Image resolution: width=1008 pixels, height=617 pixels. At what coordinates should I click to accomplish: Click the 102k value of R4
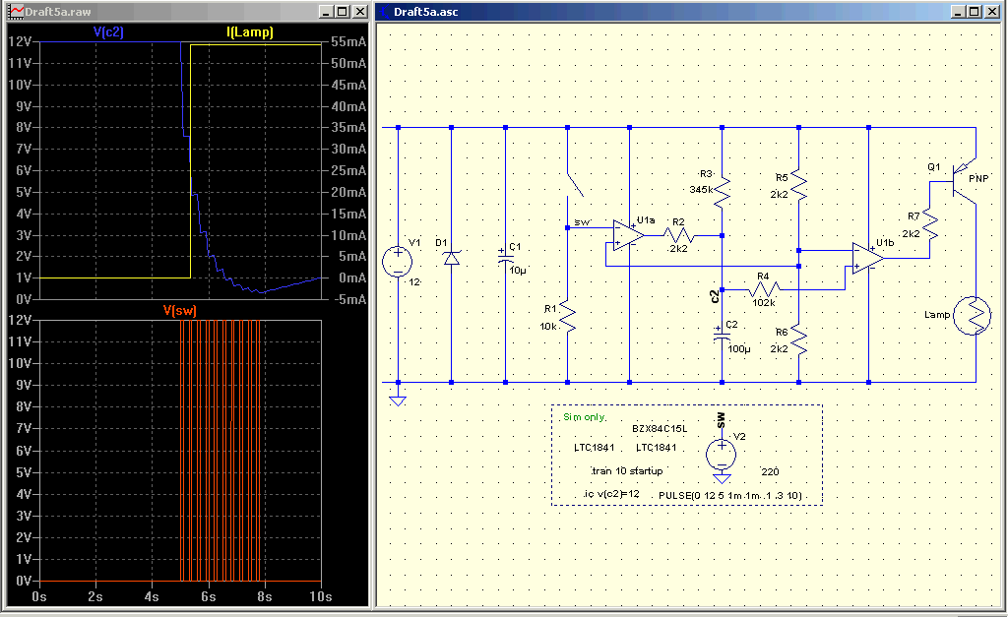tap(764, 303)
